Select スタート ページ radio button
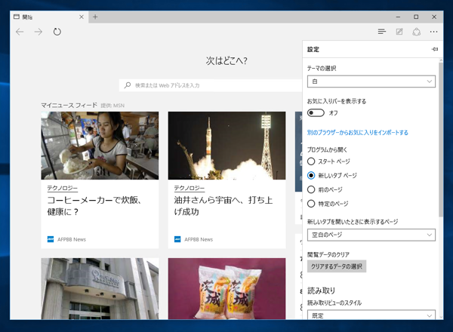 pyautogui.click(x=311, y=161)
